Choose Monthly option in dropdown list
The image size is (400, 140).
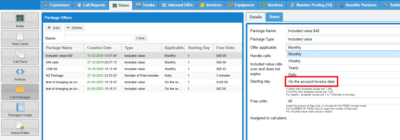point(343,54)
